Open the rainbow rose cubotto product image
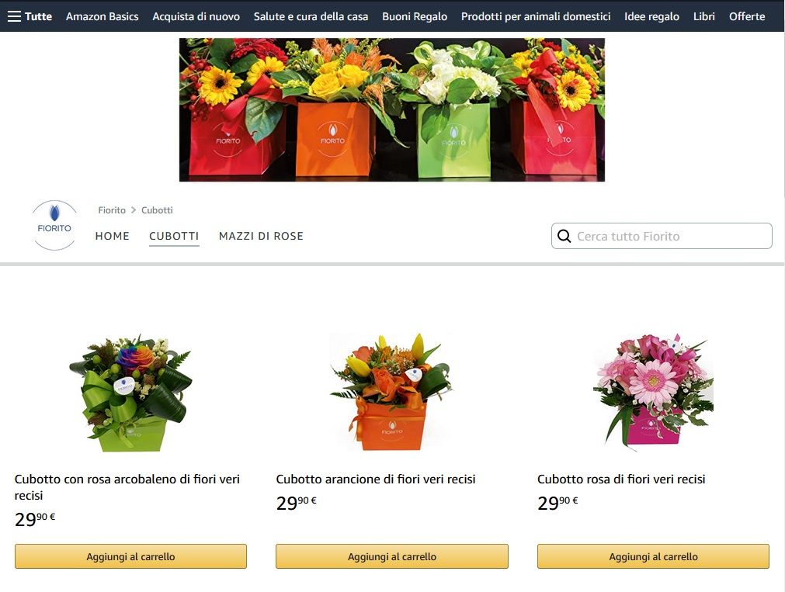This screenshot has height=592, width=785. point(130,393)
